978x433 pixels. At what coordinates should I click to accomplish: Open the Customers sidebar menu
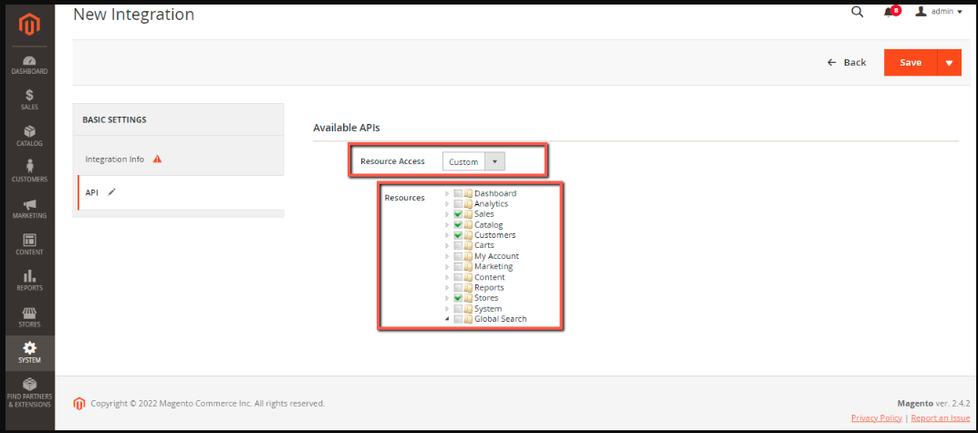(28, 172)
